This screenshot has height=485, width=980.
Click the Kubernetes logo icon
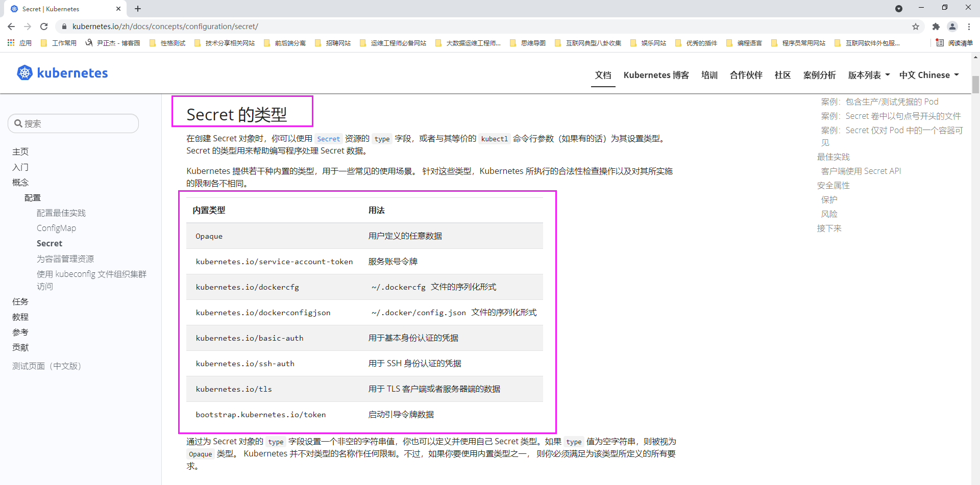24,73
